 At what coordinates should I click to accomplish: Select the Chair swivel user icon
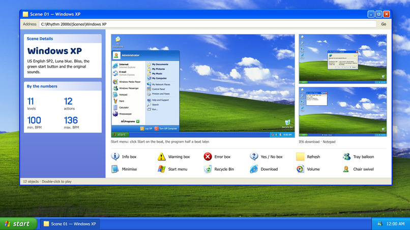click(x=346, y=169)
